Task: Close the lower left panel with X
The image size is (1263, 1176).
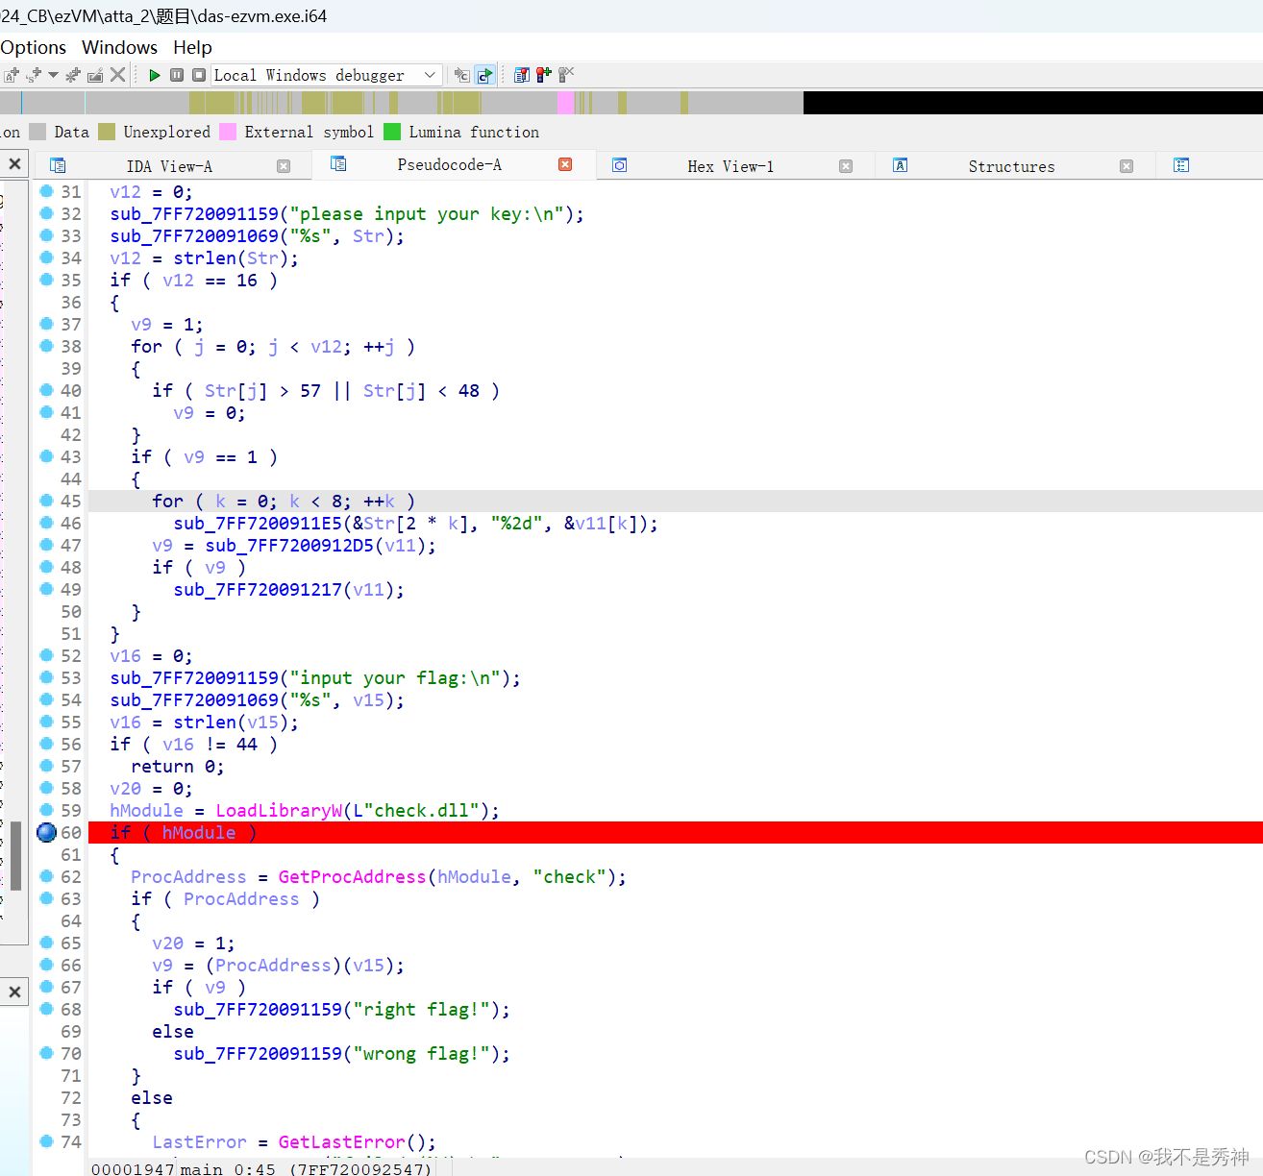Action: point(14,992)
